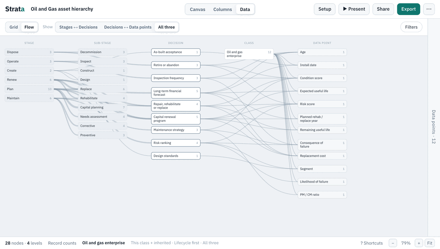
Task: Show Decisions ↔ Data points only
Action: coord(128,27)
